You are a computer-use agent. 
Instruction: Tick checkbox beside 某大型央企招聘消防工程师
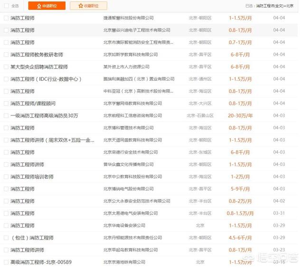6,67
